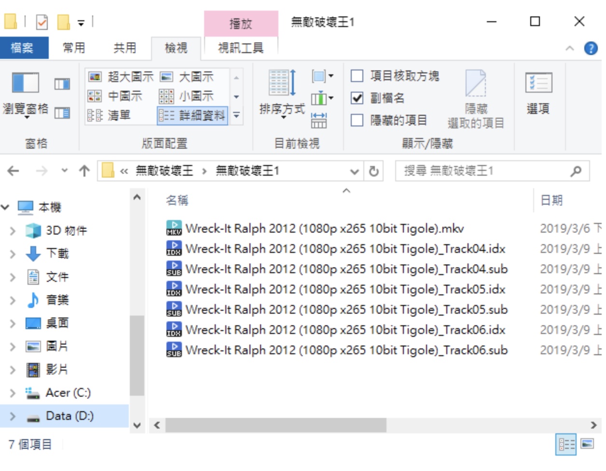The width and height of the screenshot is (606, 471).
Task: Select 超大圖示 extra large icons layout
Action: click(121, 77)
